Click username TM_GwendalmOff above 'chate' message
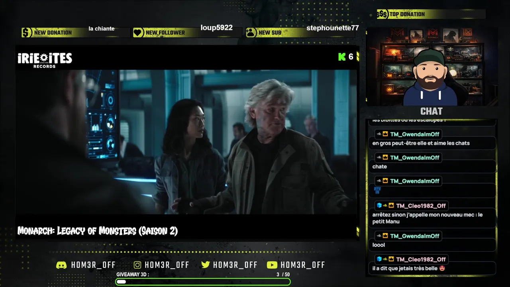Viewport: 510px width, 287px height. click(415, 157)
